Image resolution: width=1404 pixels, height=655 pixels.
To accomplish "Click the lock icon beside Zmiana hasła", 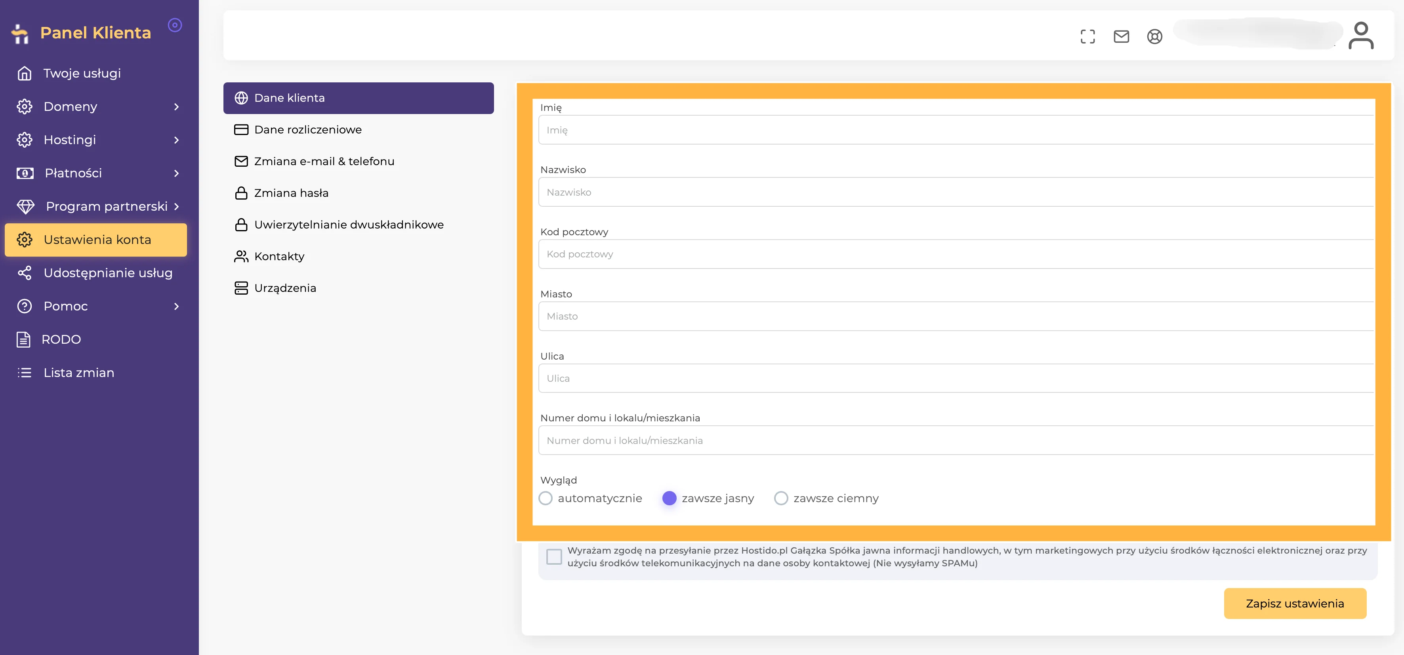I will (241, 193).
